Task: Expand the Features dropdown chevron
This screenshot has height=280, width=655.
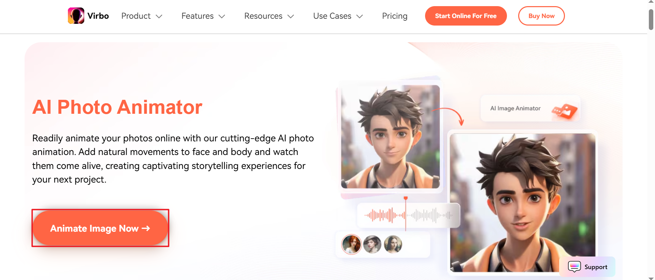Action: point(222,16)
